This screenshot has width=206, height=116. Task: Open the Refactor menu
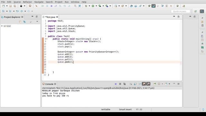coord(27,2)
